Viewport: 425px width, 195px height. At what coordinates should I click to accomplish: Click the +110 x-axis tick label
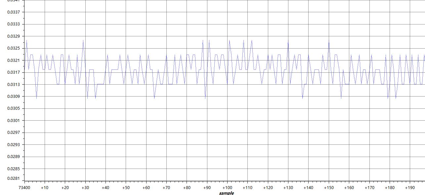tap(248, 187)
